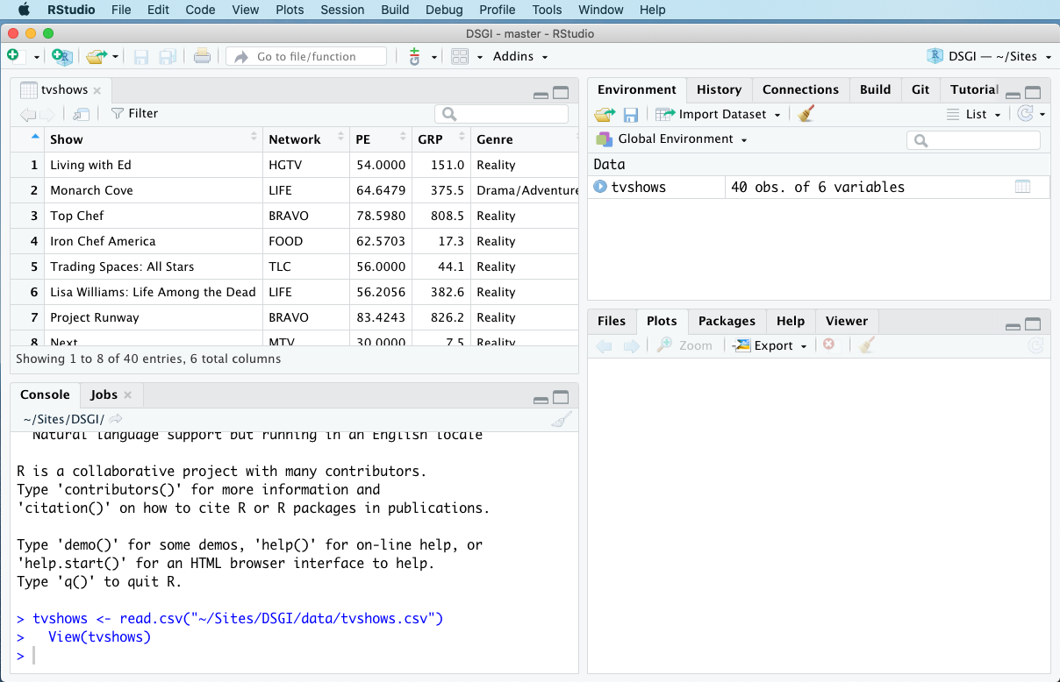Click the Export button in Plots pane

point(772,345)
